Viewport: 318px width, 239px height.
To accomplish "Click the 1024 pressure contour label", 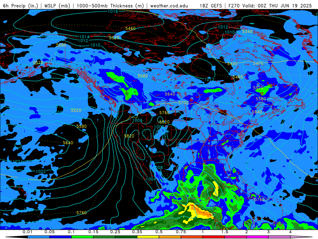I will point(18,162).
